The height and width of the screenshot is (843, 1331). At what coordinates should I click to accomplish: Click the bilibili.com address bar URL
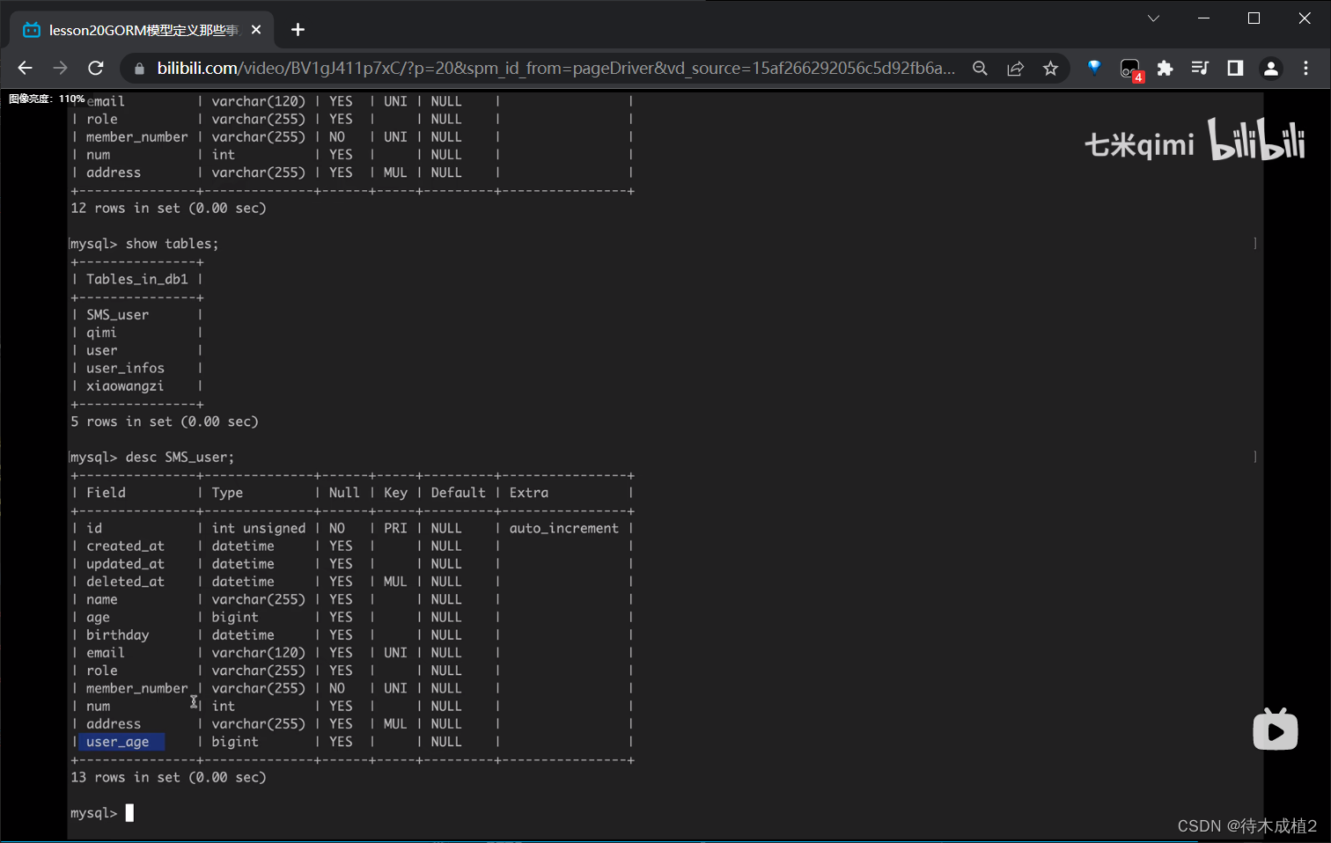pyautogui.click(x=555, y=68)
